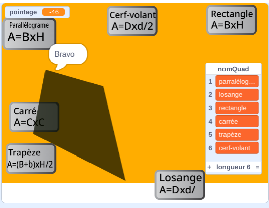Click the Parallélograme A=BxH card

click(29, 34)
